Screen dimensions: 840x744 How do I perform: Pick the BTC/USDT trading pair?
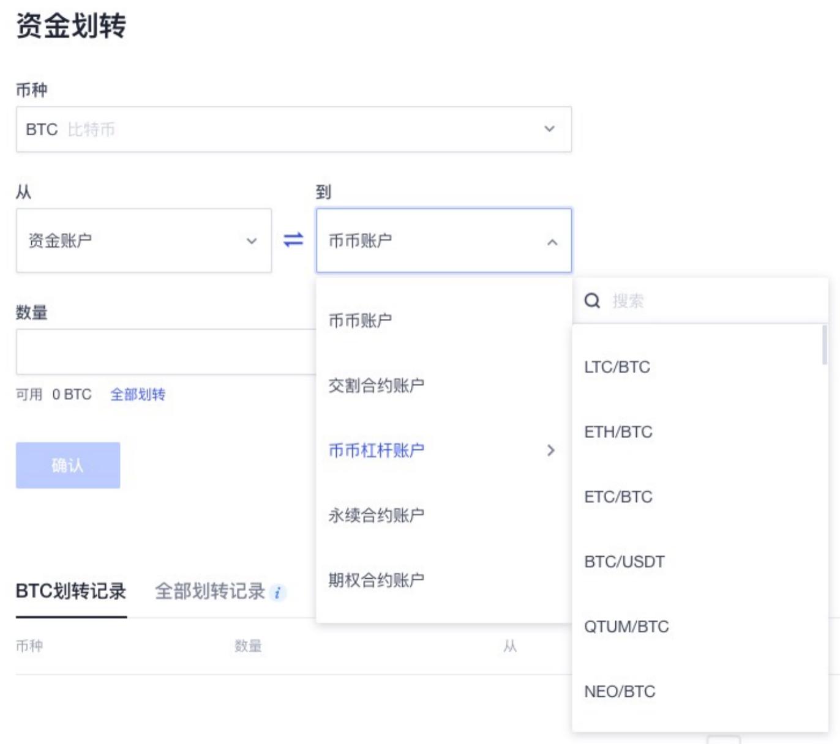(x=624, y=562)
